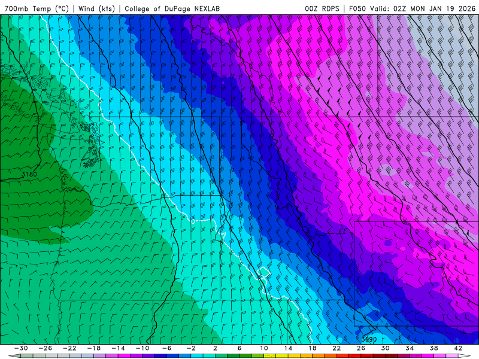Click the positive "18" color scale label
This screenshot has width=479, height=359.
pos(312,348)
